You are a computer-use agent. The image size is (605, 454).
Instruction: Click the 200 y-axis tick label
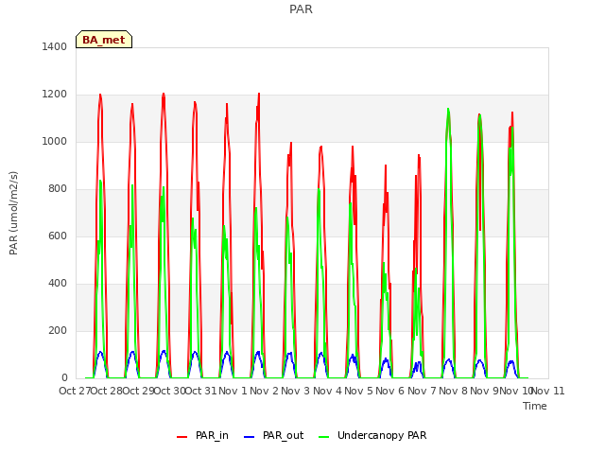coord(58,330)
